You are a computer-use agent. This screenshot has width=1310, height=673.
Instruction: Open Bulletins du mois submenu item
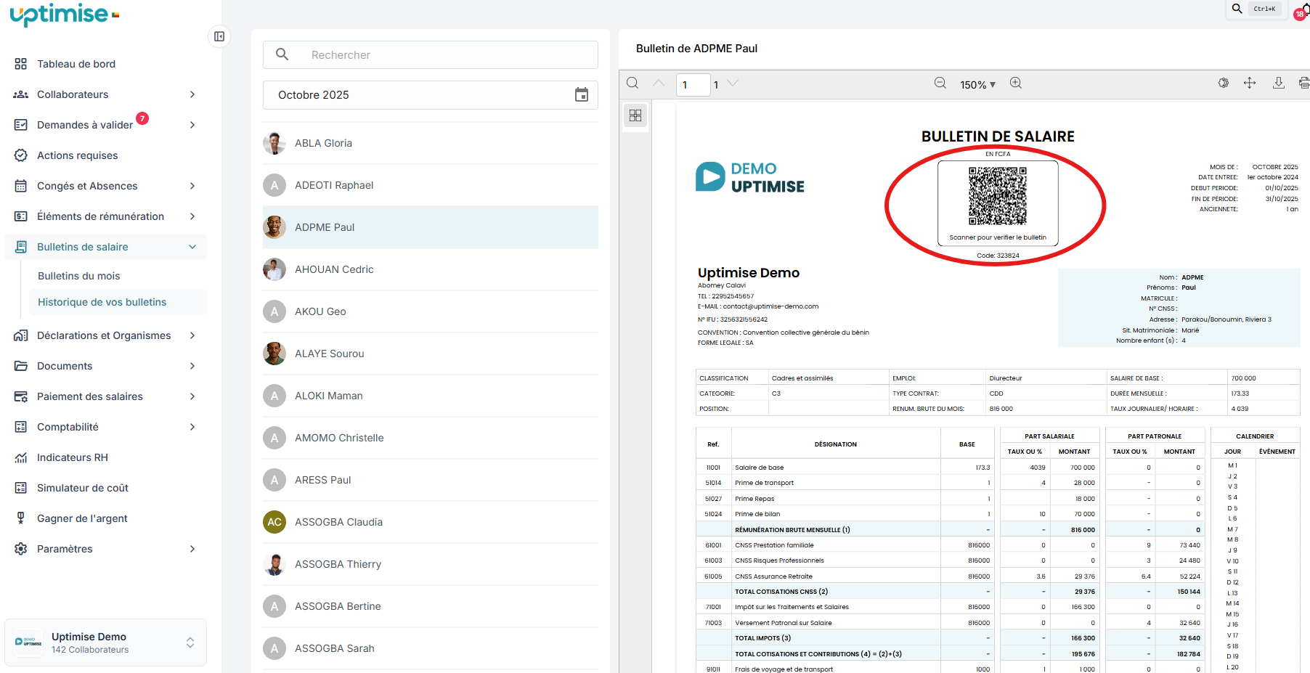click(79, 276)
